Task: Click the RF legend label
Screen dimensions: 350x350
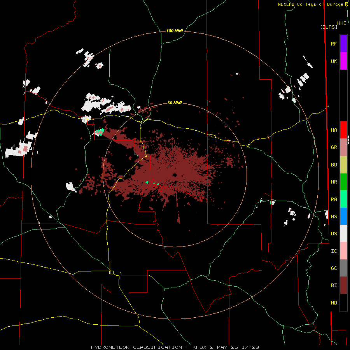Action: tap(334, 44)
